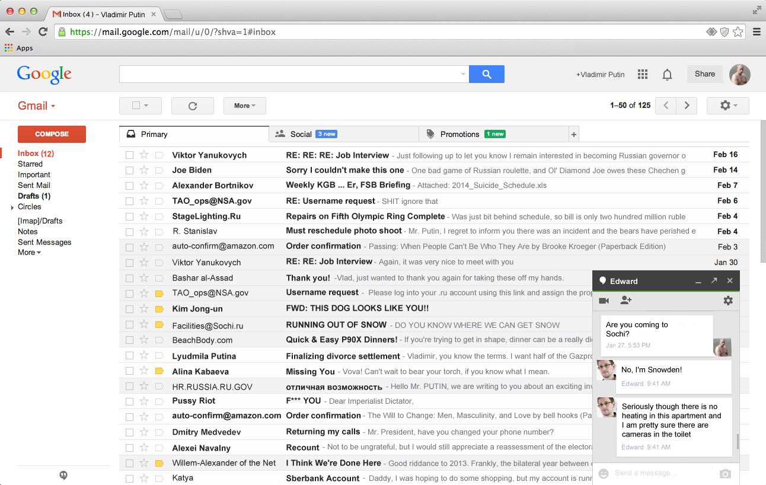Open the settings gear dropdown
The image size is (766, 485).
[x=727, y=106]
